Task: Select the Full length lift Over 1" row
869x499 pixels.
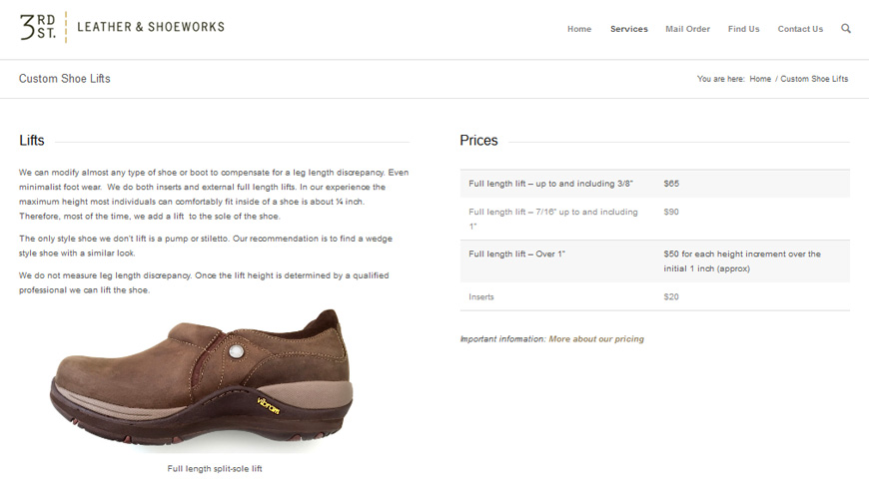Action: tap(654, 261)
